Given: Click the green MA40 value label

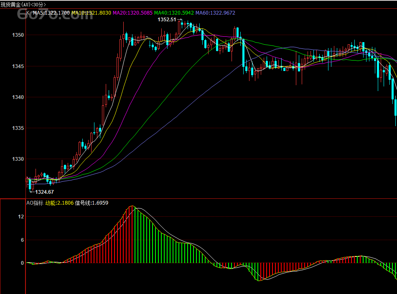Looking at the screenshot, I should (174, 13).
